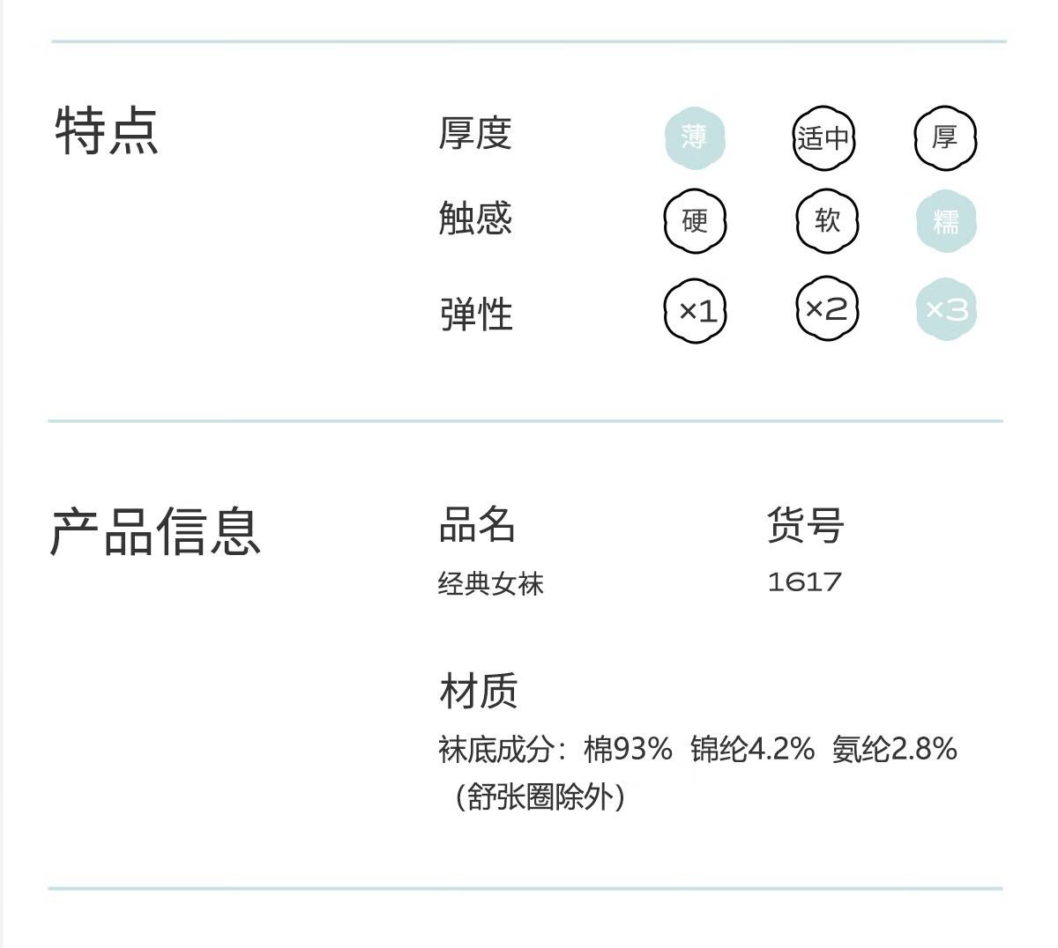
Task: Click the 产品信息 section heading
Action: tap(155, 532)
